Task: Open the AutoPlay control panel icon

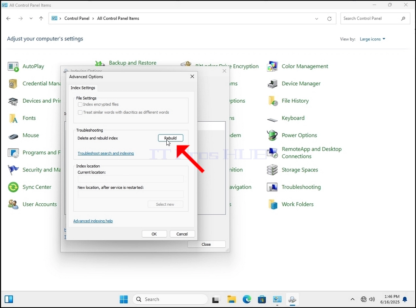Action: coord(13,67)
